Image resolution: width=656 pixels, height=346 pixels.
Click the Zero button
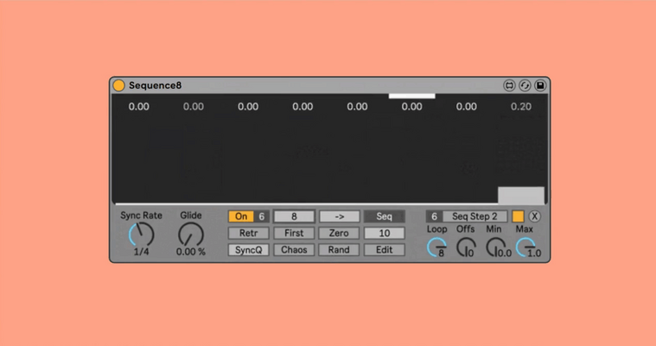(x=340, y=233)
